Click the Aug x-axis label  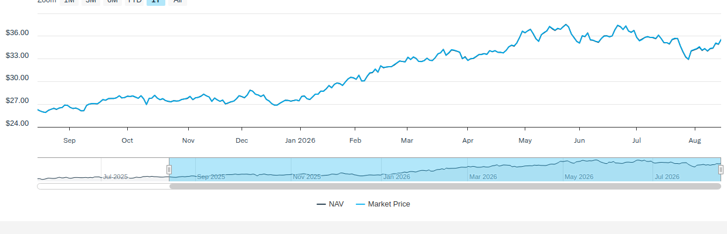695,140
